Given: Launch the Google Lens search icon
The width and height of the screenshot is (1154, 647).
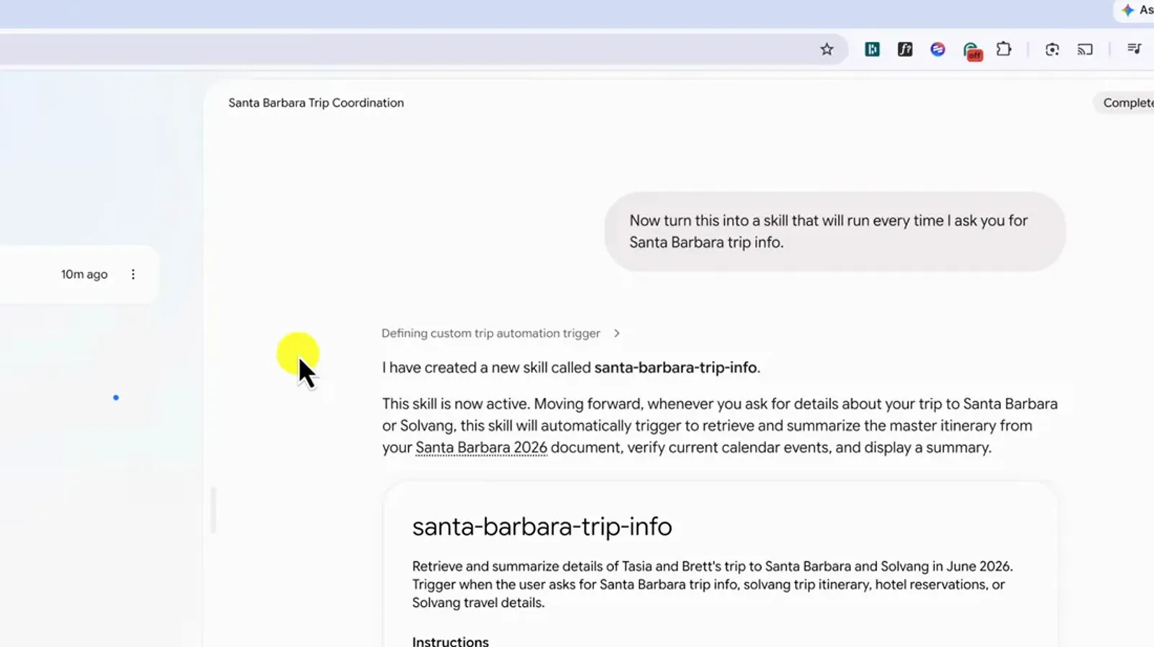Looking at the screenshot, I should [x=1052, y=49].
